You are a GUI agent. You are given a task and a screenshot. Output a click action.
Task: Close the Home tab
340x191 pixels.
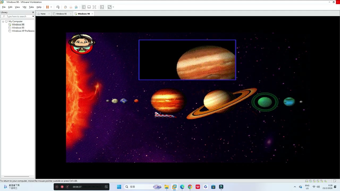[x=49, y=14]
